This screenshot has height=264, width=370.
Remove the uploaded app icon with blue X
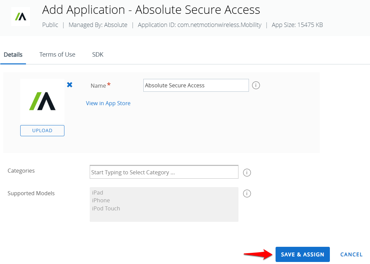(69, 85)
